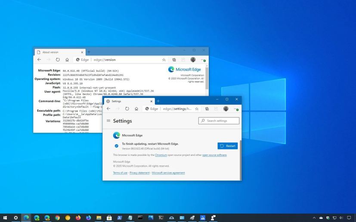Open home page in About version window

pyautogui.click(x=67, y=60)
